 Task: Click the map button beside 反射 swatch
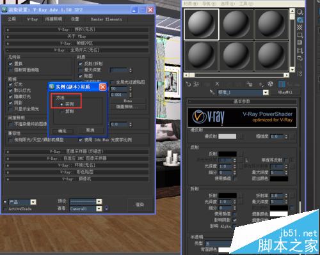click(241, 154)
